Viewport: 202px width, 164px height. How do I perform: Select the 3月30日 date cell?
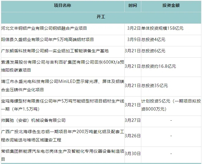pyautogui.click(x=133, y=154)
